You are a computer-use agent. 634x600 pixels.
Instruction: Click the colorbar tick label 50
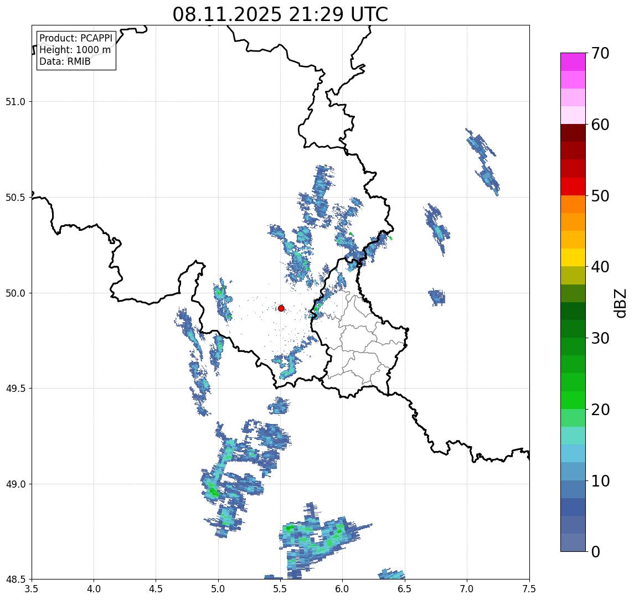tap(600, 196)
